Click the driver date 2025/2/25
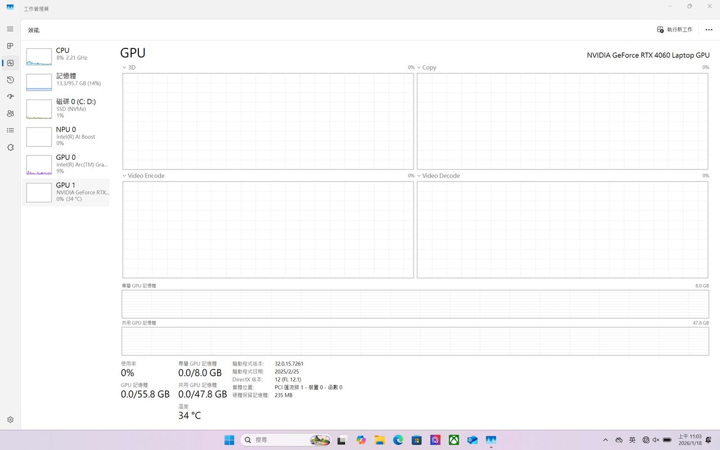This screenshot has height=450, width=720. (x=287, y=372)
